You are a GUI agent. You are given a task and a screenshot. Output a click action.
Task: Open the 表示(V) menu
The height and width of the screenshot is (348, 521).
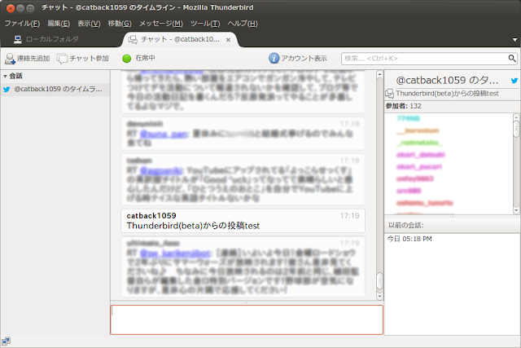pyautogui.click(x=89, y=24)
